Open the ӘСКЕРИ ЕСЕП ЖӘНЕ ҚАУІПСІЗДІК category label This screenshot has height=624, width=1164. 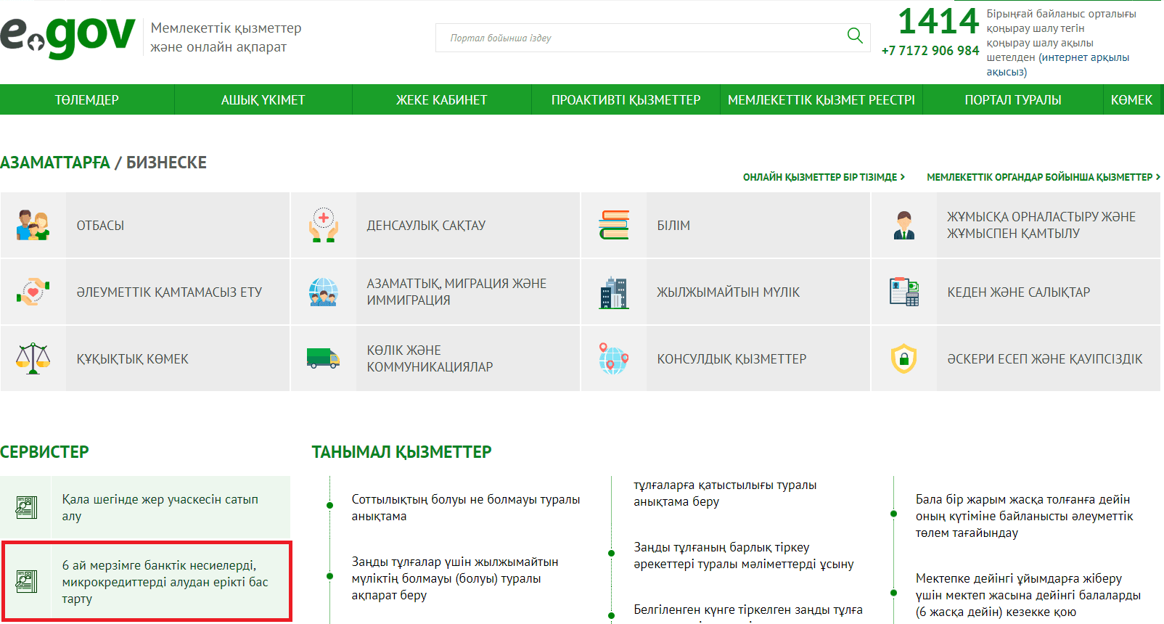(x=1045, y=359)
